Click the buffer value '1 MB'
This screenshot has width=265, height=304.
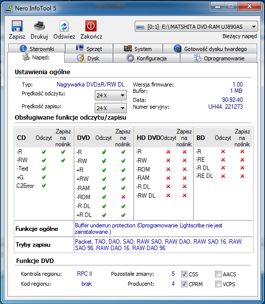pos(236,91)
